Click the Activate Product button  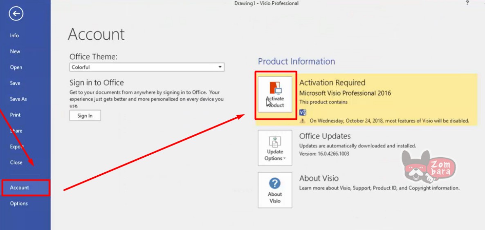pyautogui.click(x=275, y=95)
